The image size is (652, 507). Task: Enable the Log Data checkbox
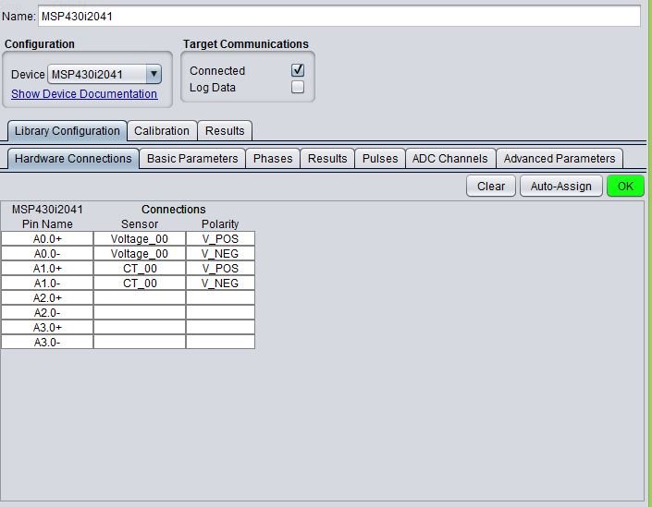click(298, 87)
